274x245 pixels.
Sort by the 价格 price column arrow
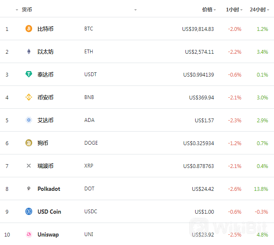[x=215, y=10]
